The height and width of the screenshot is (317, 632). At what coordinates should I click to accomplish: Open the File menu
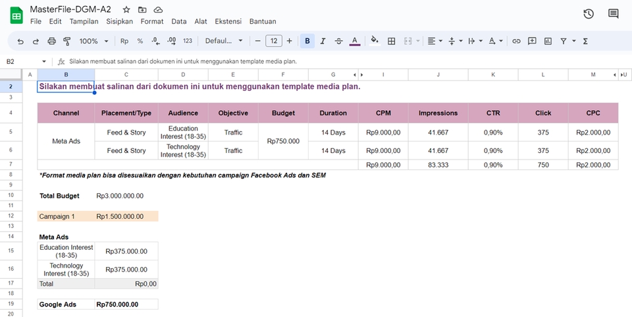pos(36,22)
